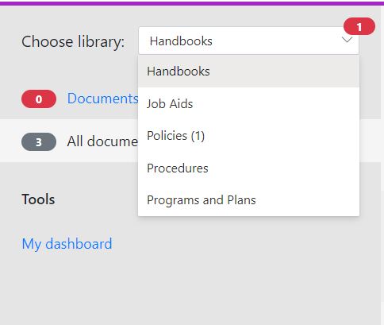The width and height of the screenshot is (384, 325).
Task: Click blank white space right of Job Aids option
Action: point(275,103)
